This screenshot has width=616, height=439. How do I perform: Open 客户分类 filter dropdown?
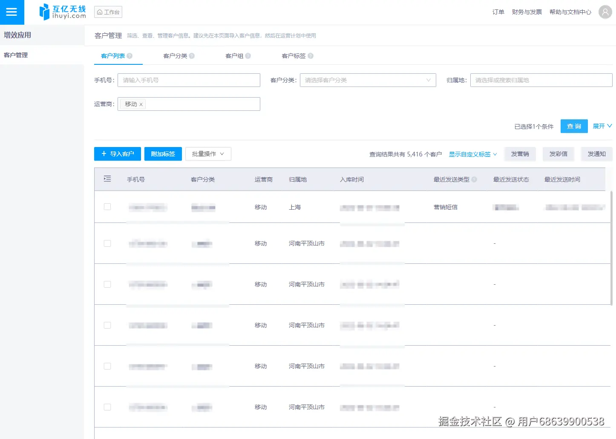pos(368,80)
